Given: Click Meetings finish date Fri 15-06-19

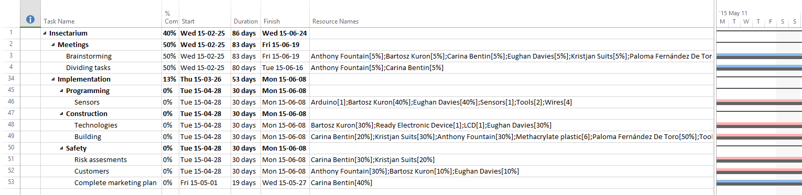Looking at the screenshot, I should [285, 45].
